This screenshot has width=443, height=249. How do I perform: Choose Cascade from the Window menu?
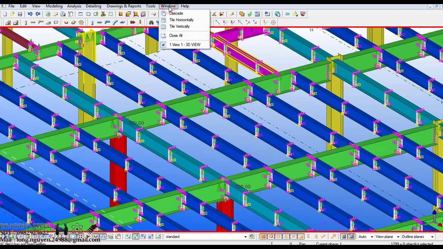[184, 13]
